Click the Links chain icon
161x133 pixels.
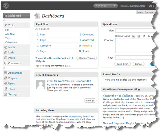coord(6,53)
